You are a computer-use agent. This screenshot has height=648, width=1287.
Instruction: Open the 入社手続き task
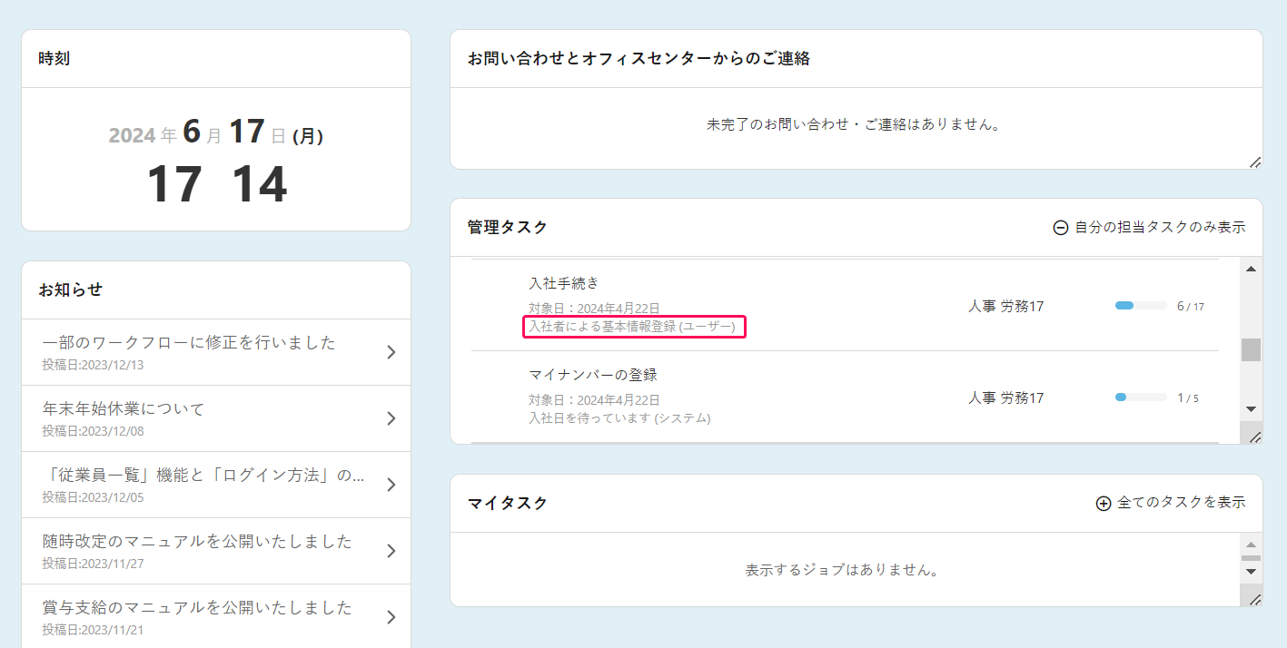click(564, 283)
